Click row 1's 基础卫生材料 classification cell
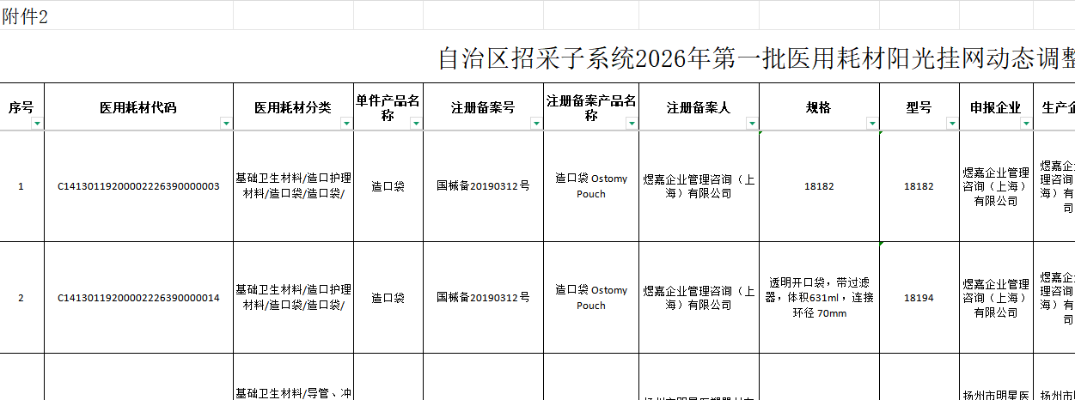Screen dimensions: 1075x400 pos(293,186)
